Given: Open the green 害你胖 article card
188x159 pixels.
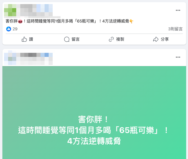Looking at the screenshot, I should tap(94, 112).
